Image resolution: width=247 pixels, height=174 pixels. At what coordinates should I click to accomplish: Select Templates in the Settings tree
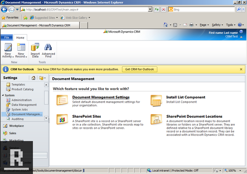(x=18, y=84)
